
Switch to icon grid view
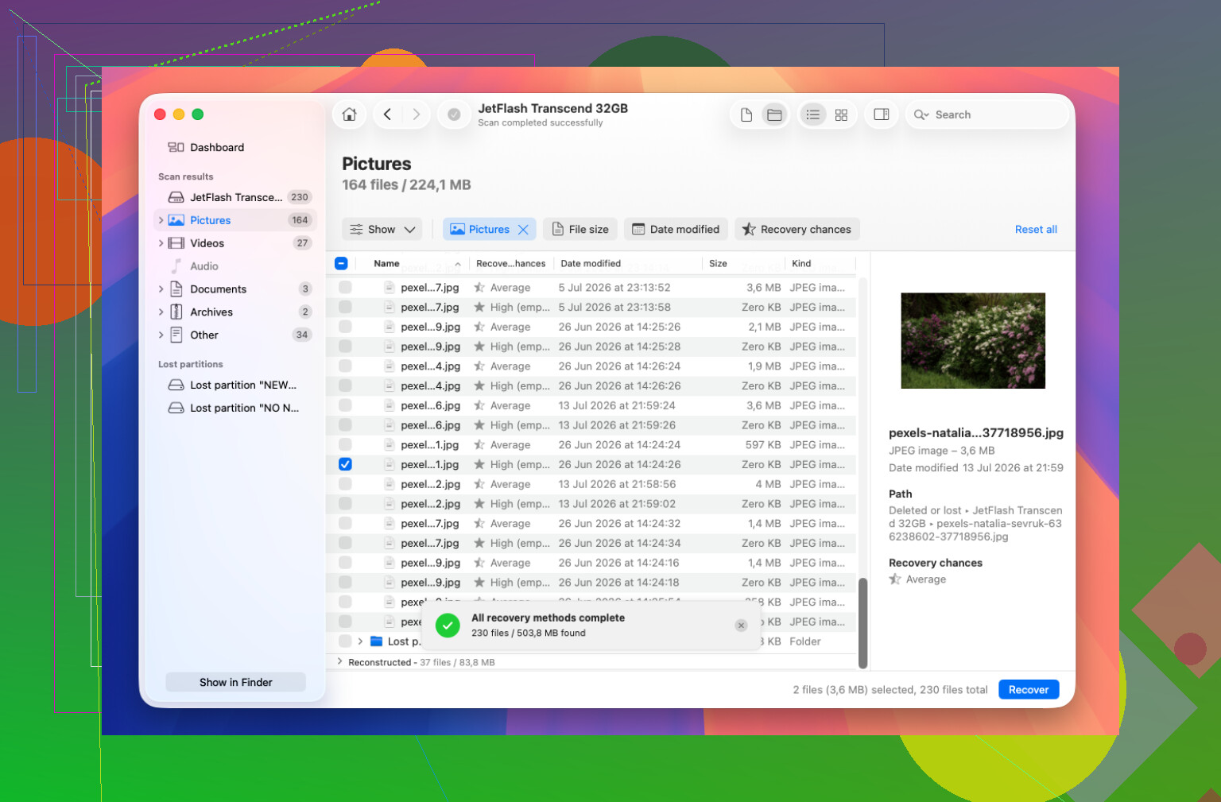pyautogui.click(x=841, y=114)
